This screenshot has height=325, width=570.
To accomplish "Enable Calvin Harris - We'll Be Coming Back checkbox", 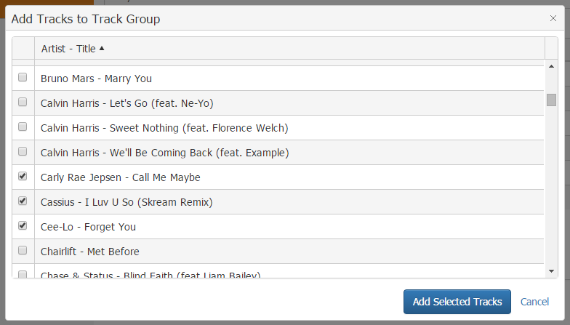I will 23,151.
